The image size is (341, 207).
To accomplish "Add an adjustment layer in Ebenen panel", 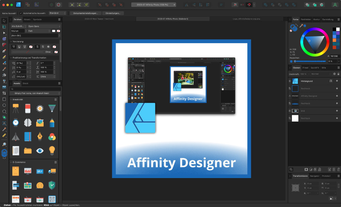I will click(311, 170).
